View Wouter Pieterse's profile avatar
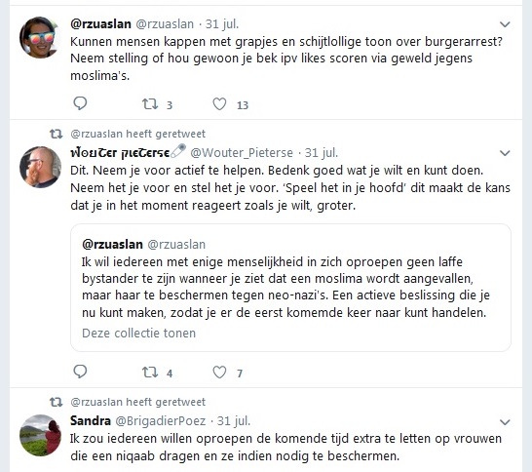 coord(40,167)
